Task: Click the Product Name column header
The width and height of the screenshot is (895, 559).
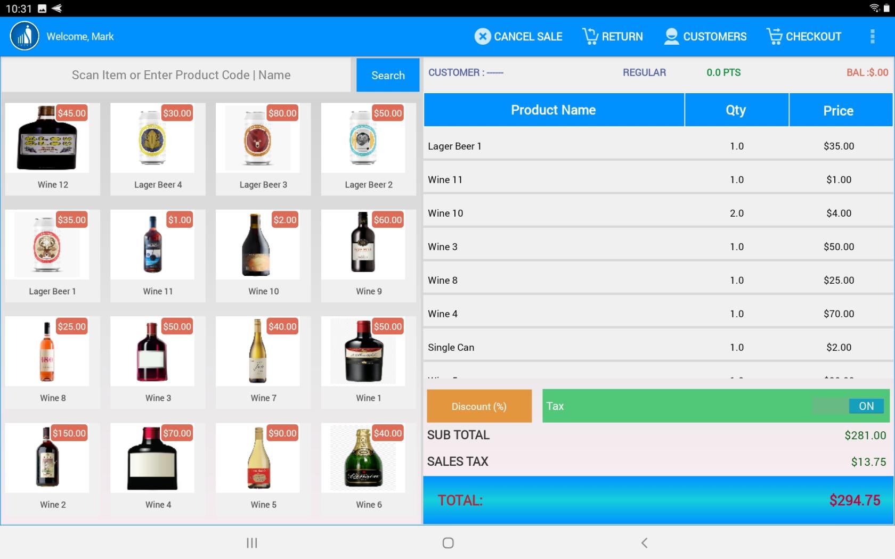Action: [x=553, y=110]
